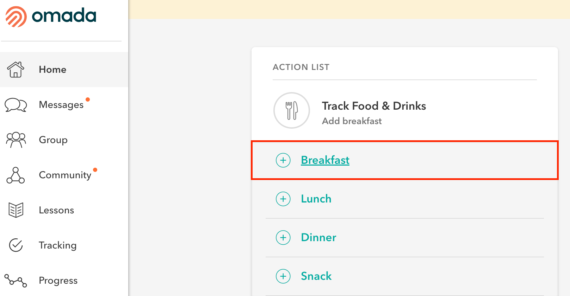The image size is (570, 296).
Task: Choose the Dinner meal entry
Action: 405,238
